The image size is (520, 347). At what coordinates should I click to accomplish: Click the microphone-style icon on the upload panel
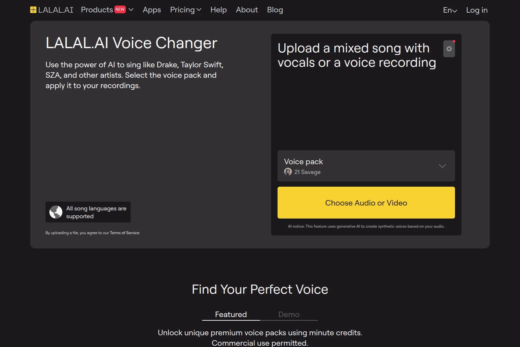click(449, 48)
